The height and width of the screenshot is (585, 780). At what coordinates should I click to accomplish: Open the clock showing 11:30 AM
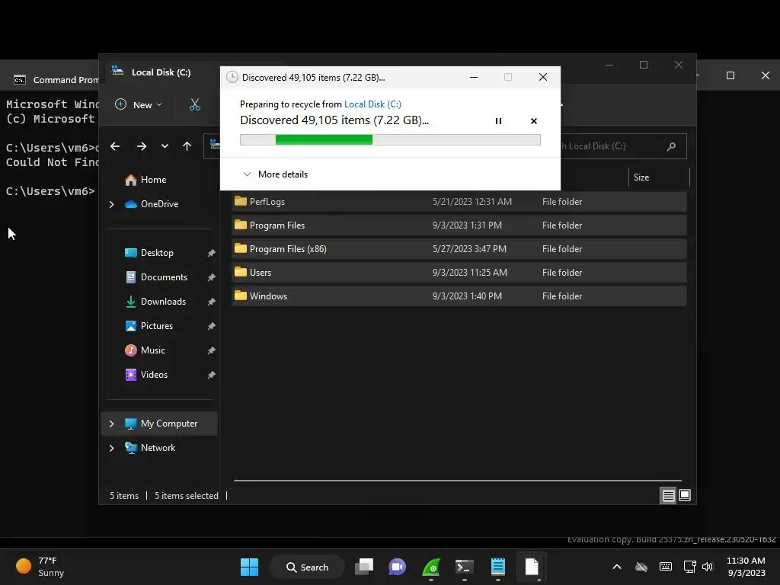746,567
